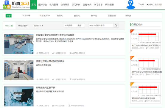Image resolution: width=165 pixels, height=108 pixels.
Task: Open the 时间周期 全部 dropdown
Action: (x=74, y=26)
